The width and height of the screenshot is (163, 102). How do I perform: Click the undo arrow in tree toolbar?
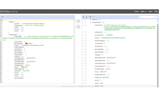(90, 17)
